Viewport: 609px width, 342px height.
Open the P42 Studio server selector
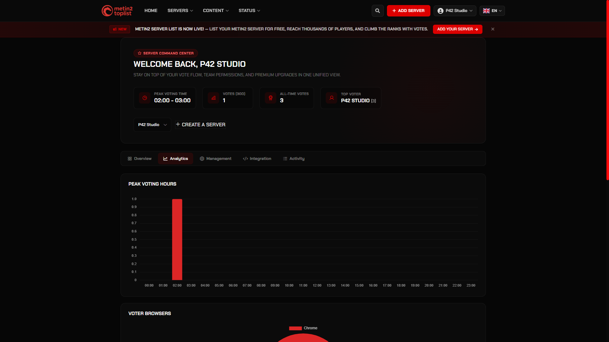click(152, 125)
